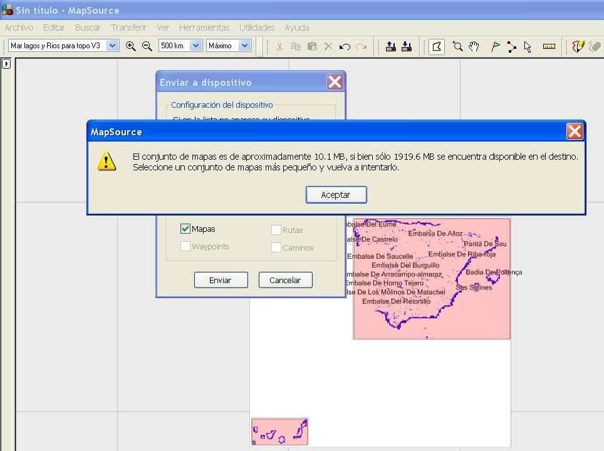Click the Cancelar button

coord(285,280)
